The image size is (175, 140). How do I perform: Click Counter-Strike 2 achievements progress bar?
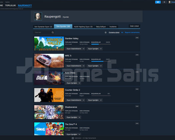click(101, 96)
